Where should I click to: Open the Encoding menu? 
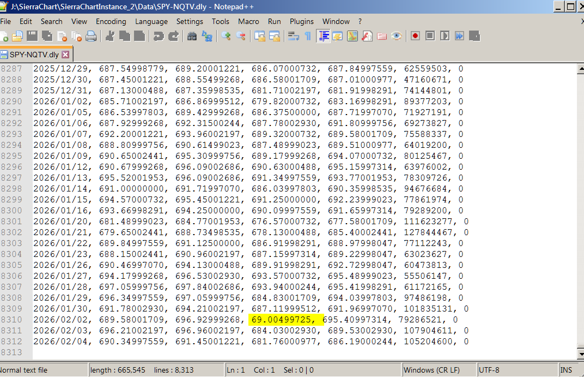[x=111, y=22]
